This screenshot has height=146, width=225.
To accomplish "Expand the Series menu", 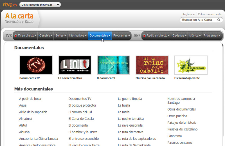I will point(60,36).
